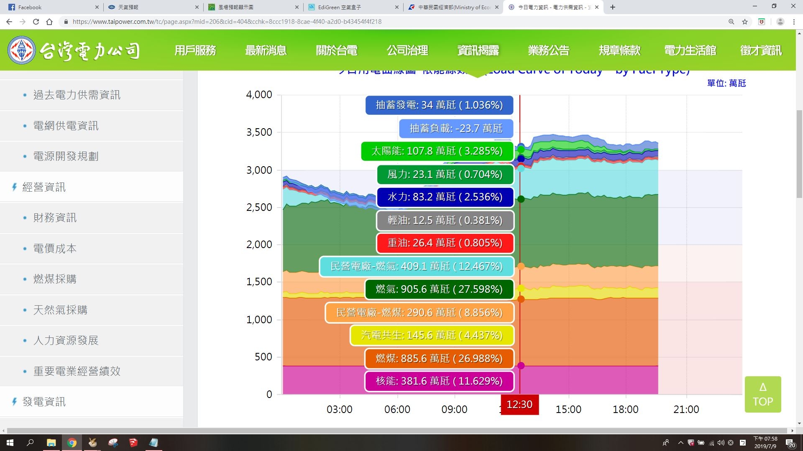
Task: Switch to the 天氣預報 tab
Action: point(153,7)
